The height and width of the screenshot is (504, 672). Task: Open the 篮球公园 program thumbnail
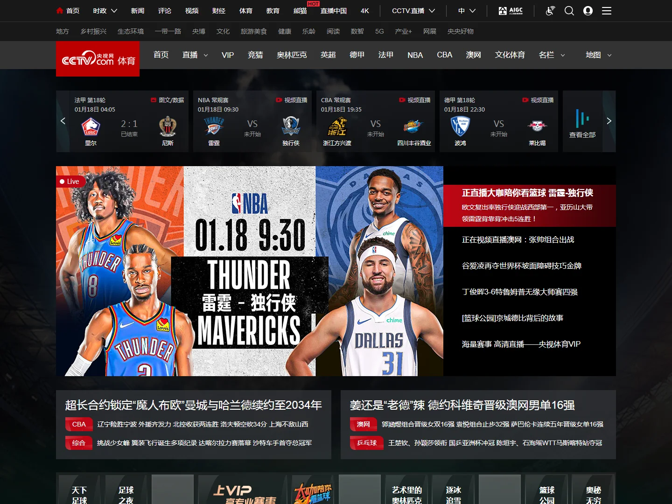click(x=546, y=489)
